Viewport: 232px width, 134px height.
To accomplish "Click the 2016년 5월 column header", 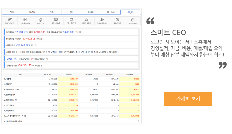I will pyautogui.click(x=130, y=74).
